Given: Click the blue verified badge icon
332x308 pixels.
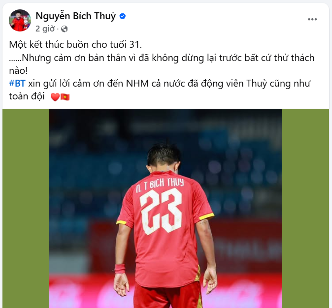Looking at the screenshot, I should [x=123, y=16].
